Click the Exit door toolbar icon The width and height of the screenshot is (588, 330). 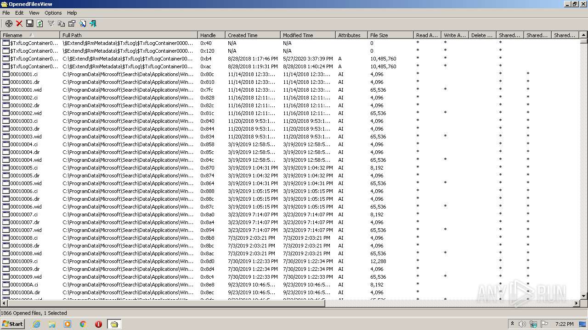coord(93,23)
